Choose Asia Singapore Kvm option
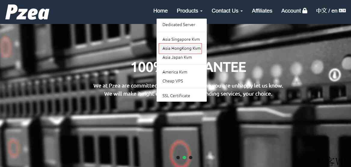This screenshot has width=351, height=167. 181,39
